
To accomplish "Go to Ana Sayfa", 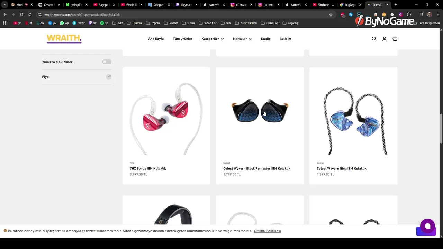I will [156, 39].
